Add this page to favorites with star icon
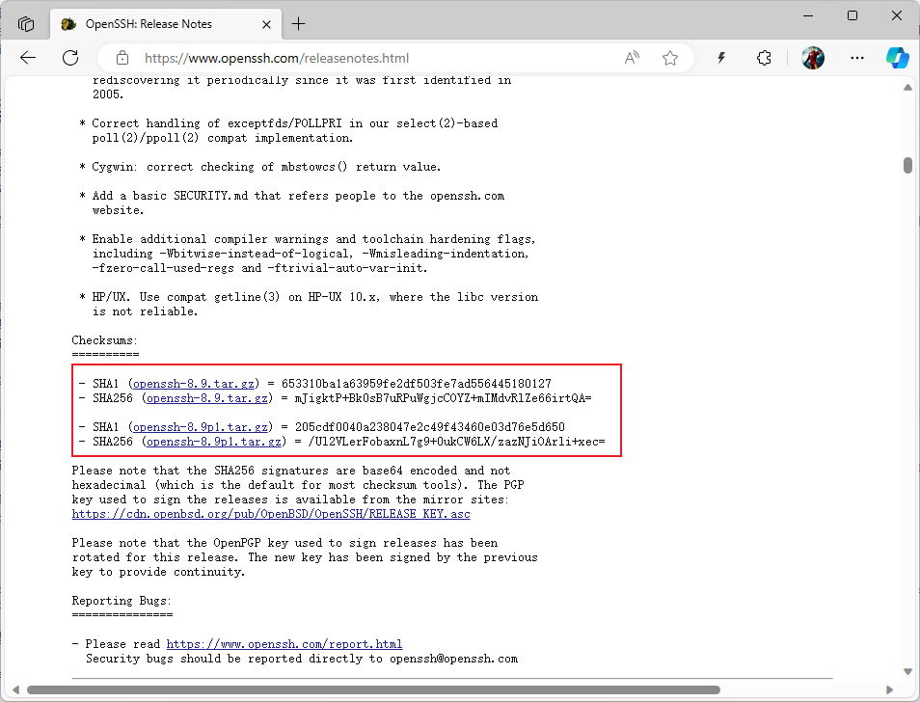920x702 pixels. (670, 58)
